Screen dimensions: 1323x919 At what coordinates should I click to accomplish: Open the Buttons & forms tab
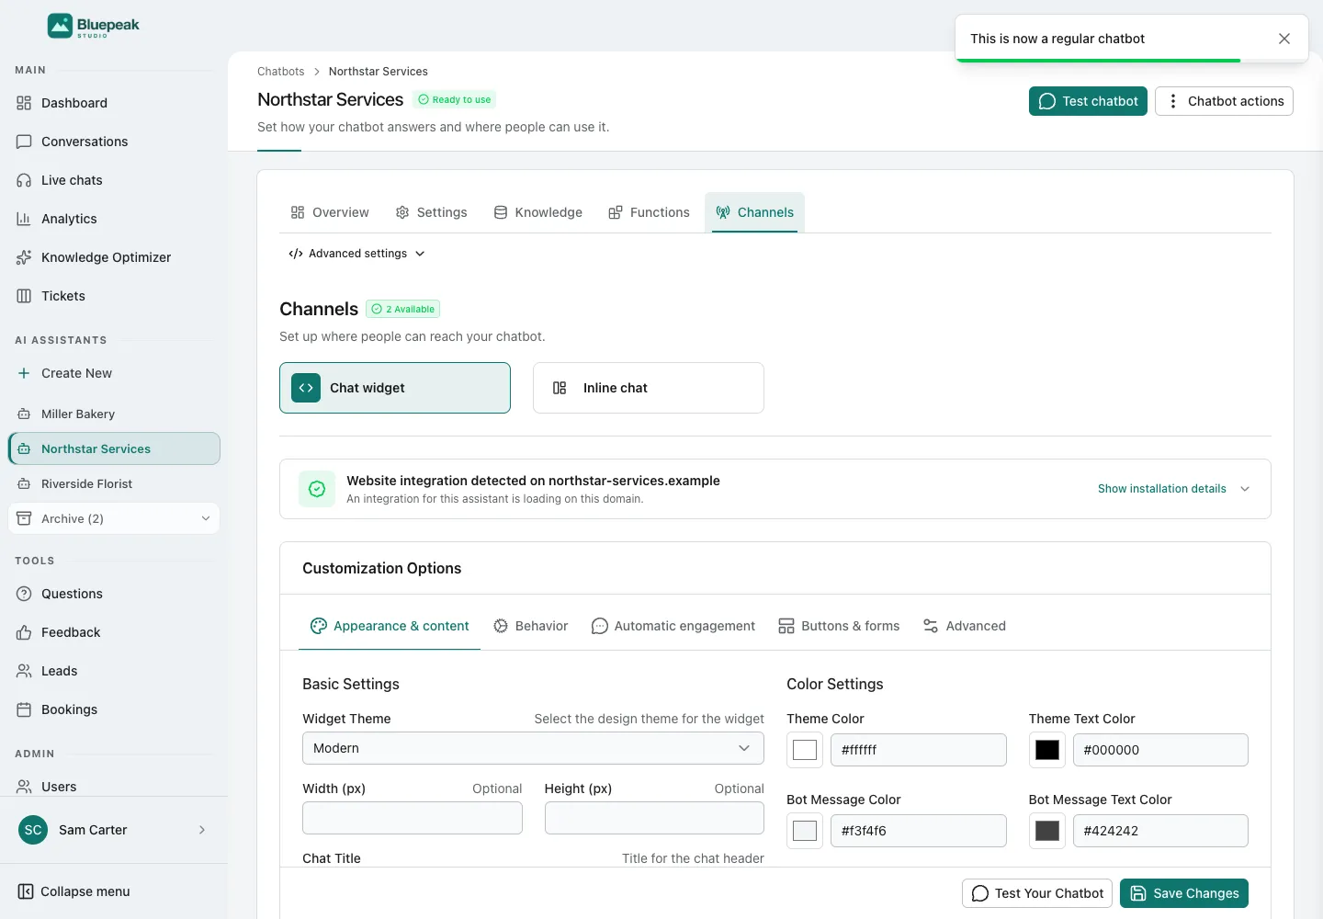[839, 626]
